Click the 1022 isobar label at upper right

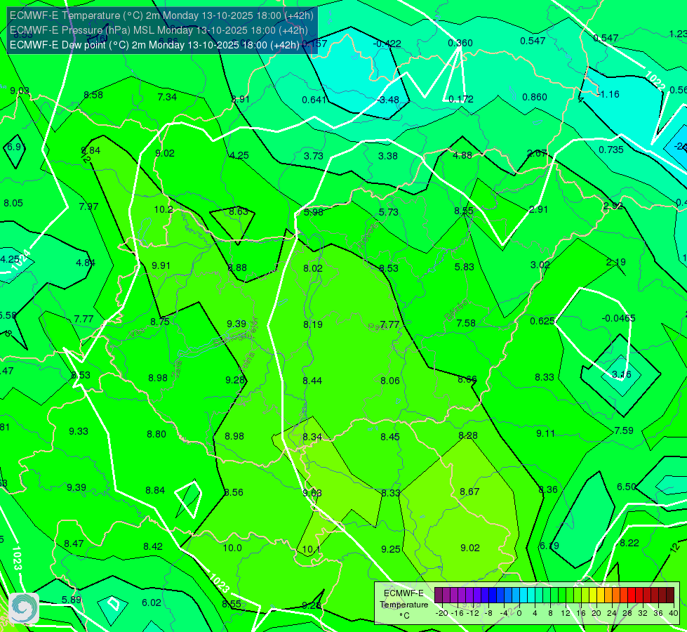tap(655, 79)
